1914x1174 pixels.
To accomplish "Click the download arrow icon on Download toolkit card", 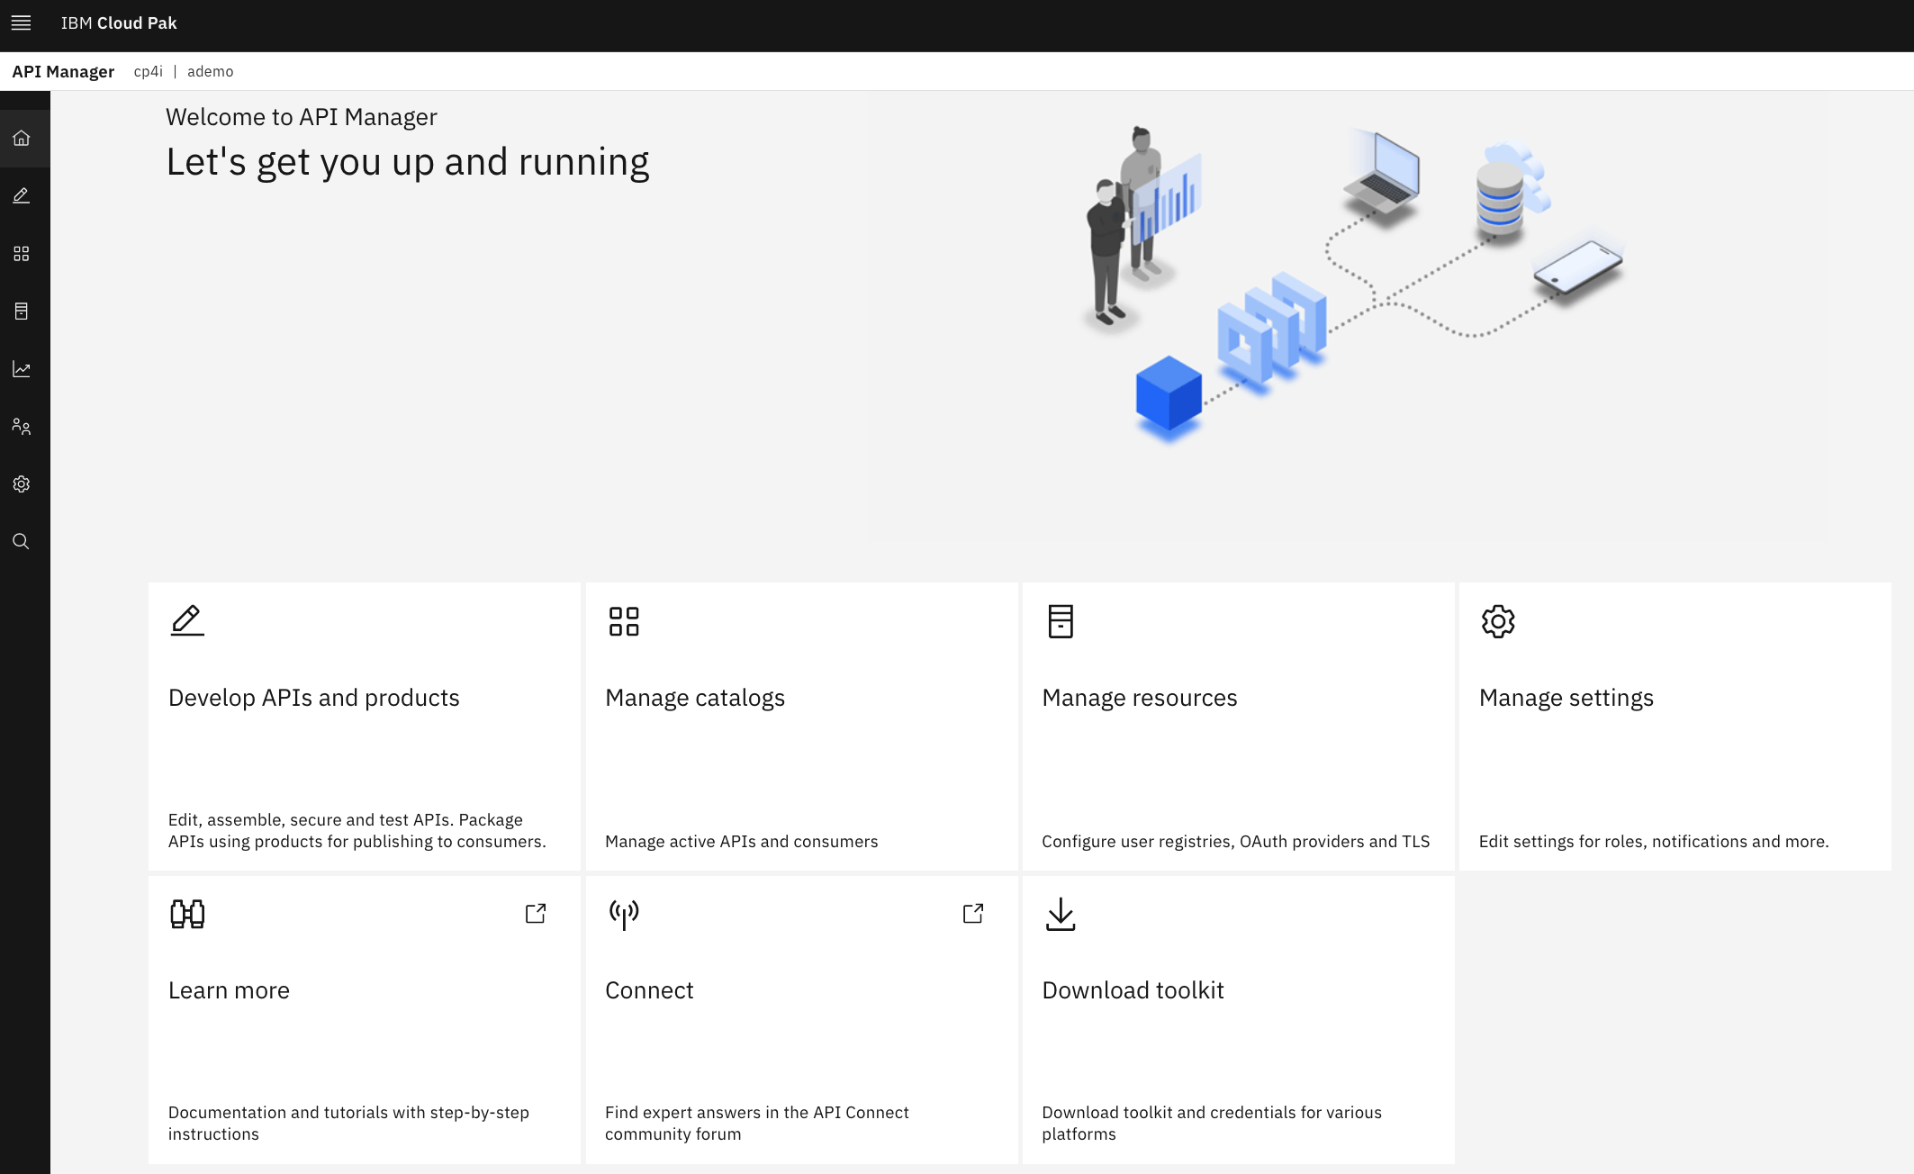I will pos(1061,913).
